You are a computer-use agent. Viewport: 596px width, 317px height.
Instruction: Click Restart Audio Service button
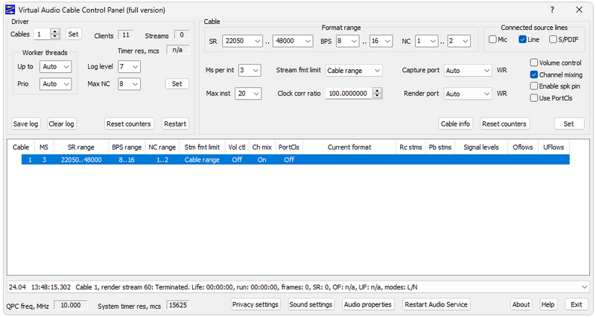[436, 304]
